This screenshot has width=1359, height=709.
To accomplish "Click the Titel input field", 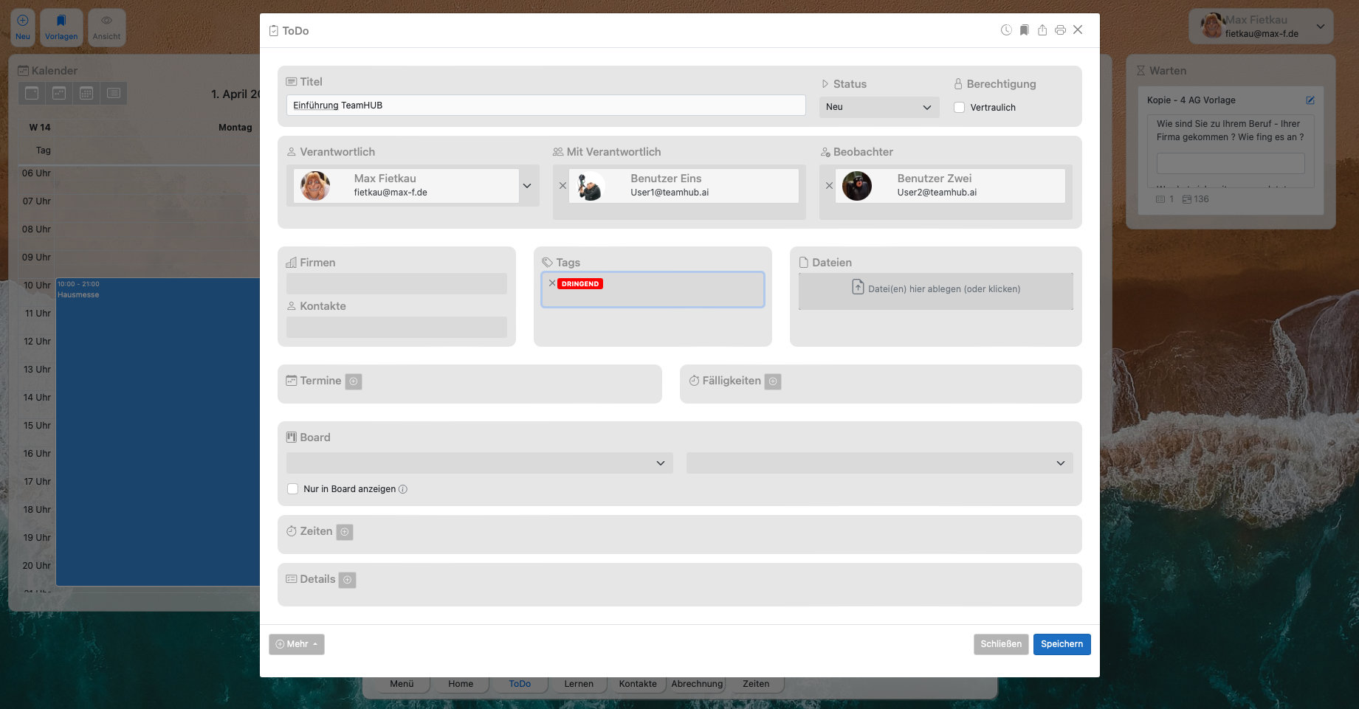I will coord(546,105).
